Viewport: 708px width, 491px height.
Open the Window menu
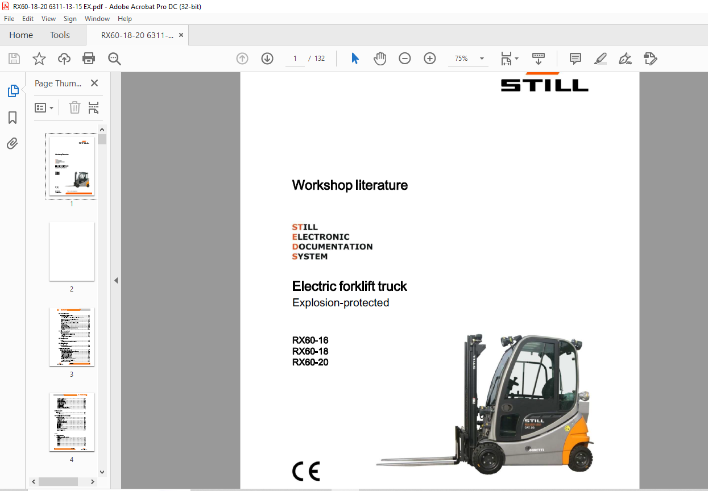(97, 19)
